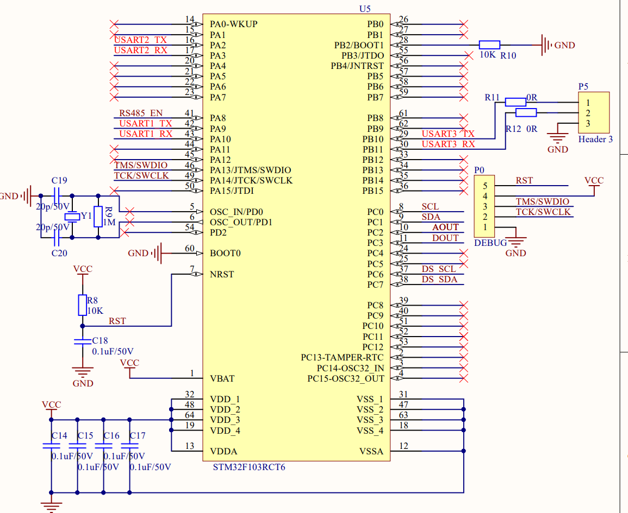Select the R11 0R resistor symbol
This screenshot has width=628, height=513.
click(x=515, y=102)
